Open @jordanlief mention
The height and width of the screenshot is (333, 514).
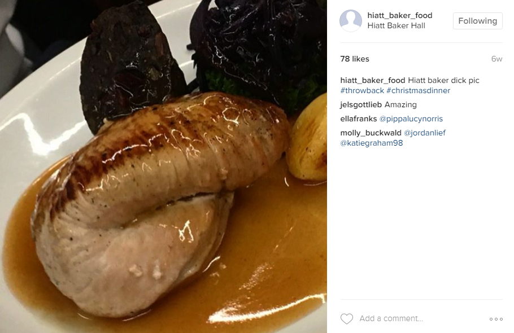(425, 133)
